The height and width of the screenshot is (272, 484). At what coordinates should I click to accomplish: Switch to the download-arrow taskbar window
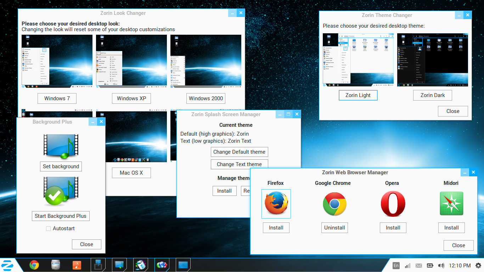pos(98,265)
